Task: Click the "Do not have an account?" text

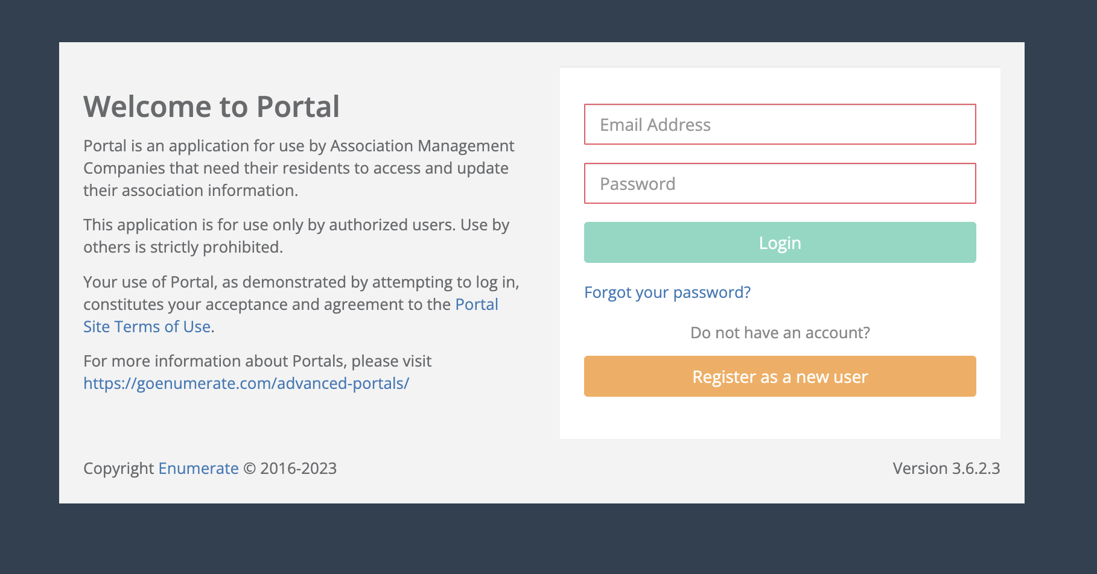Action: pyautogui.click(x=780, y=333)
